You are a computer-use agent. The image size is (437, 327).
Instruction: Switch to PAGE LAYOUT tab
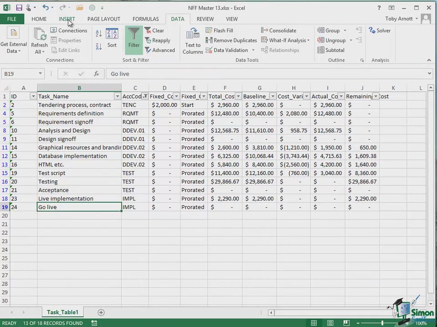coord(104,19)
